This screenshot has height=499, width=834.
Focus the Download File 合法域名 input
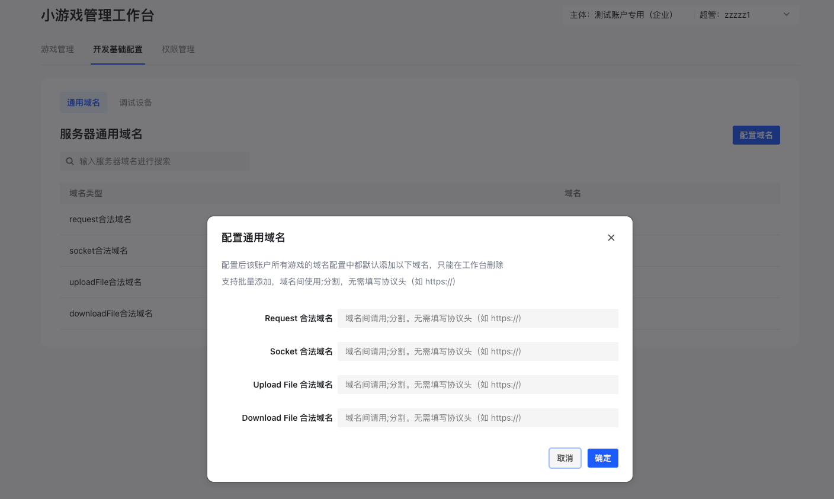(x=477, y=418)
